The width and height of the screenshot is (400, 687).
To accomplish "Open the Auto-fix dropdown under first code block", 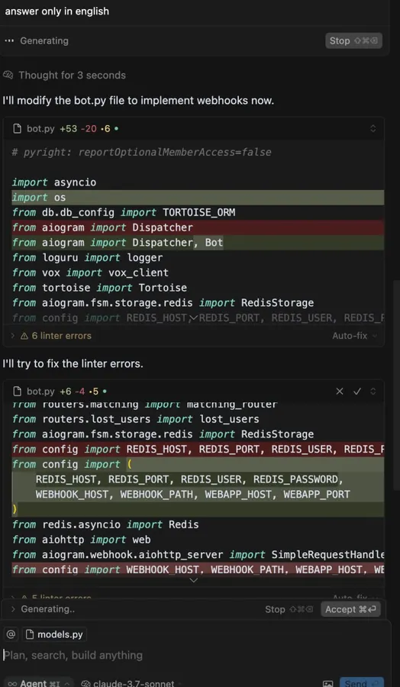I will (354, 336).
